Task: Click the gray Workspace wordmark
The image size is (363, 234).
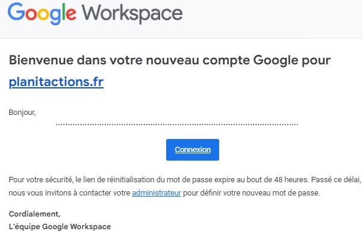Action: pyautogui.click(x=132, y=14)
